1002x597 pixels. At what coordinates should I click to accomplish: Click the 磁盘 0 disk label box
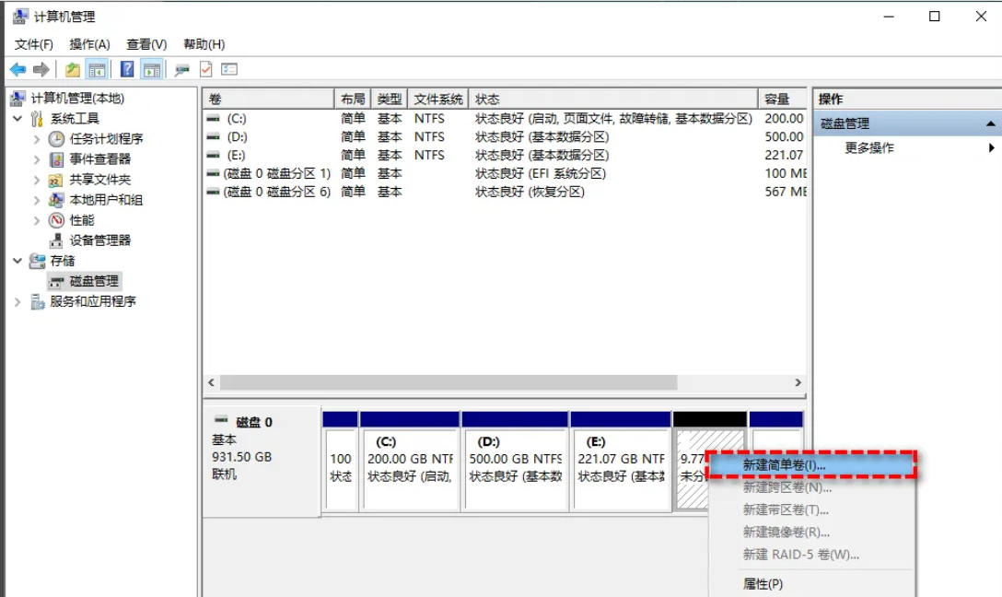(262, 461)
